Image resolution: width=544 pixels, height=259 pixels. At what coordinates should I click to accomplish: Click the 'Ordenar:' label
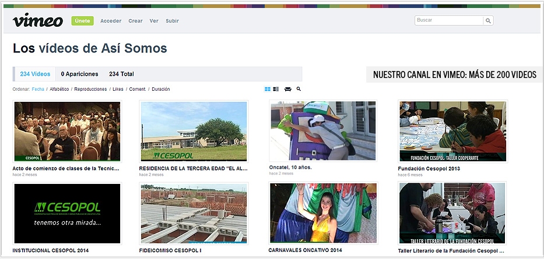[x=21, y=89]
